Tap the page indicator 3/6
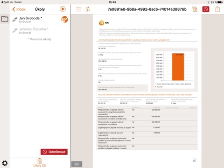Viewport: 224px width, 168px height. coord(77,164)
